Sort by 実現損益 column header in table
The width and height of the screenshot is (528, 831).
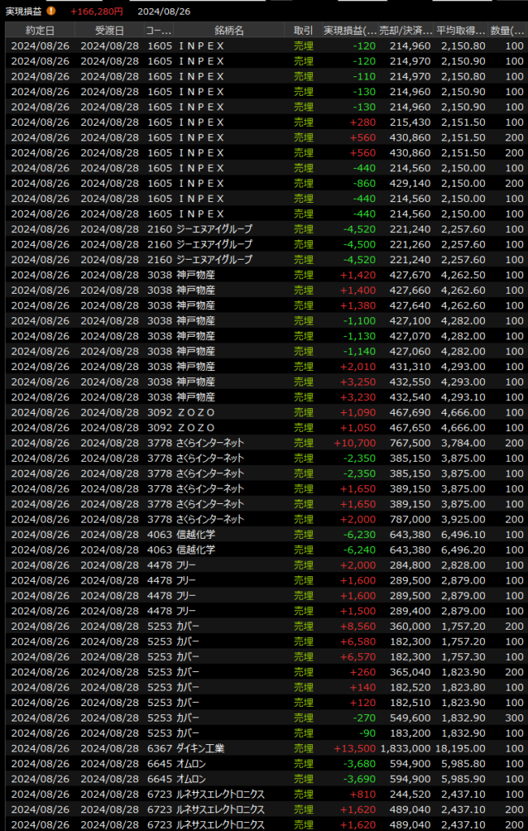[350, 30]
